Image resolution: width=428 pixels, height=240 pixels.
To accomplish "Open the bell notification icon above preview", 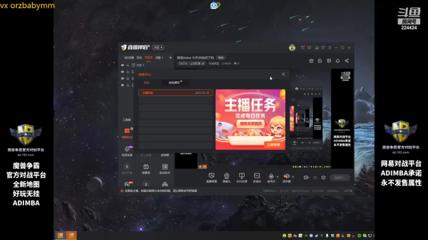I will (338, 61).
